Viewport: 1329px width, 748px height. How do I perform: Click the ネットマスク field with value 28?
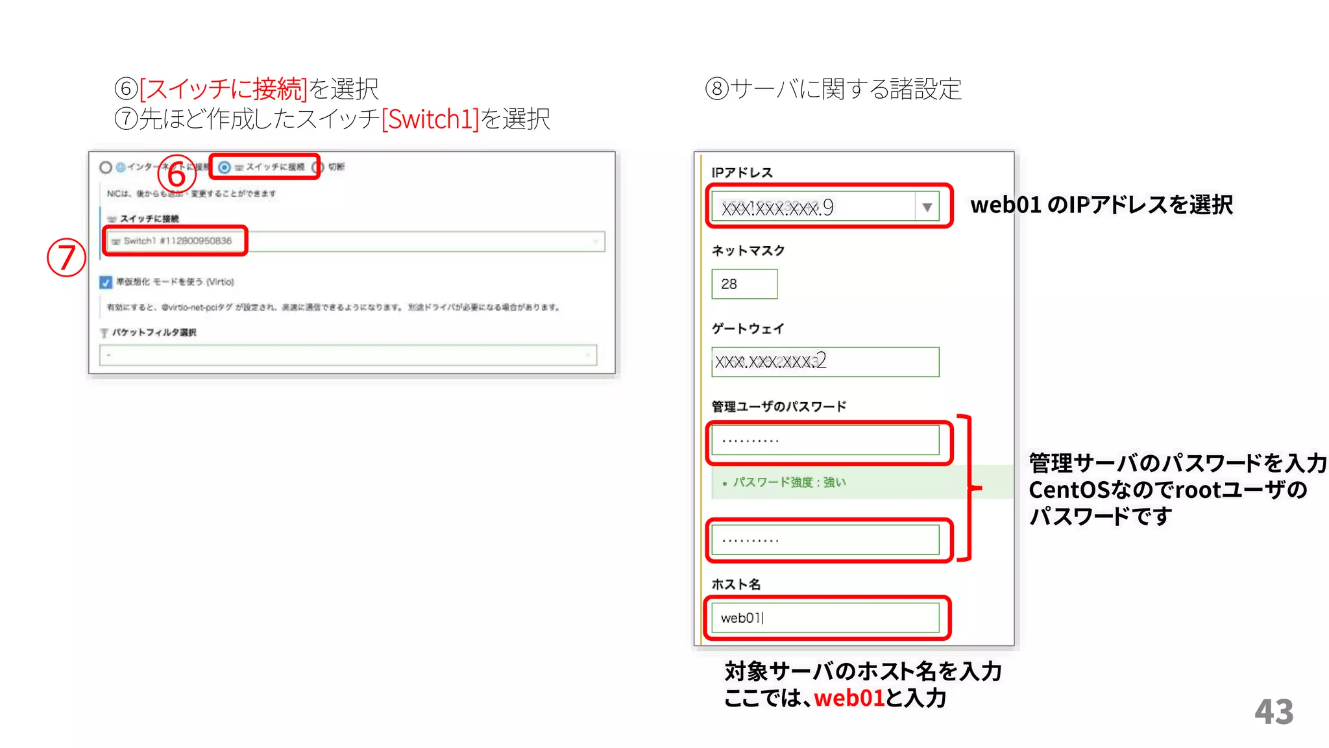(744, 284)
